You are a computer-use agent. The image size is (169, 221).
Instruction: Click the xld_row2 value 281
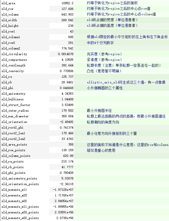coord(71,43)
